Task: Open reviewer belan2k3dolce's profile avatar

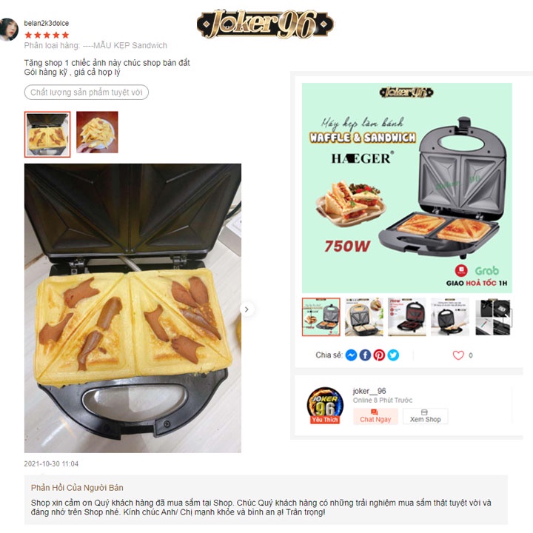Action: point(8,30)
